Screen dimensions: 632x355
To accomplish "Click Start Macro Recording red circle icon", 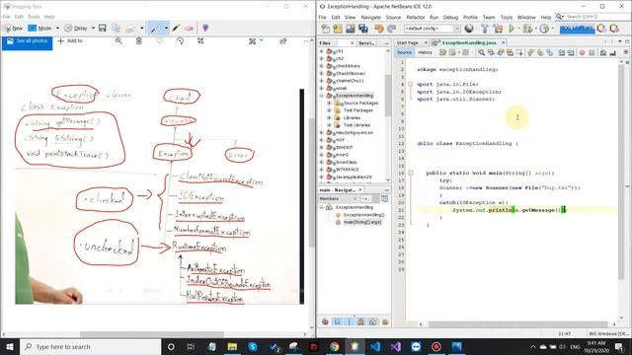I will 582,52.
